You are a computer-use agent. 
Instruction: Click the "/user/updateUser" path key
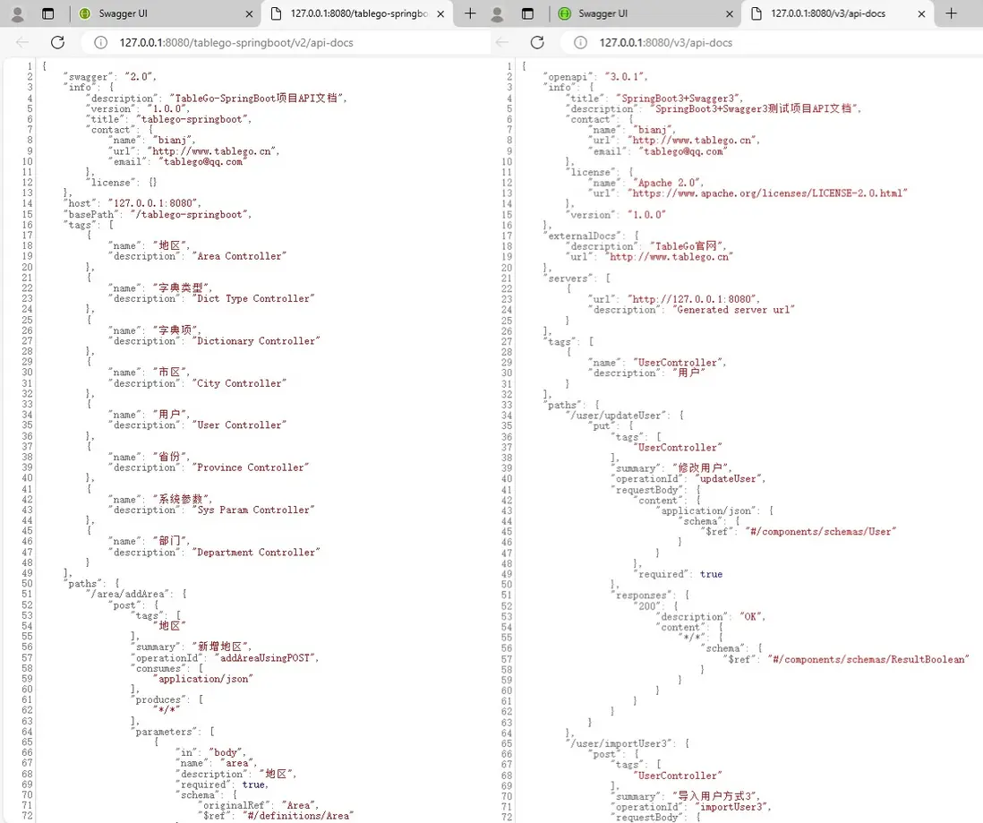[x=618, y=416]
